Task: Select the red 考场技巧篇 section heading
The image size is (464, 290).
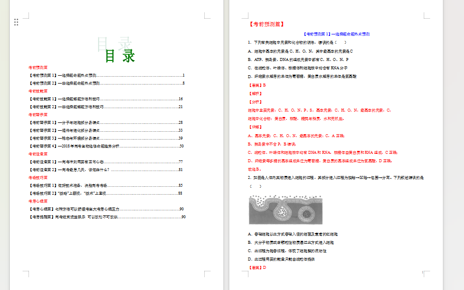Action: [x=38, y=177]
